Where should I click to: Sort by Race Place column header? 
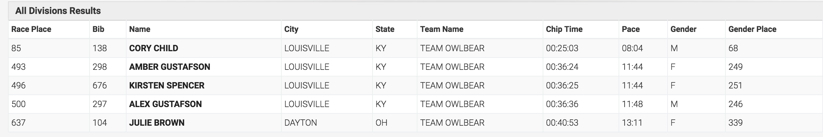tap(31, 29)
